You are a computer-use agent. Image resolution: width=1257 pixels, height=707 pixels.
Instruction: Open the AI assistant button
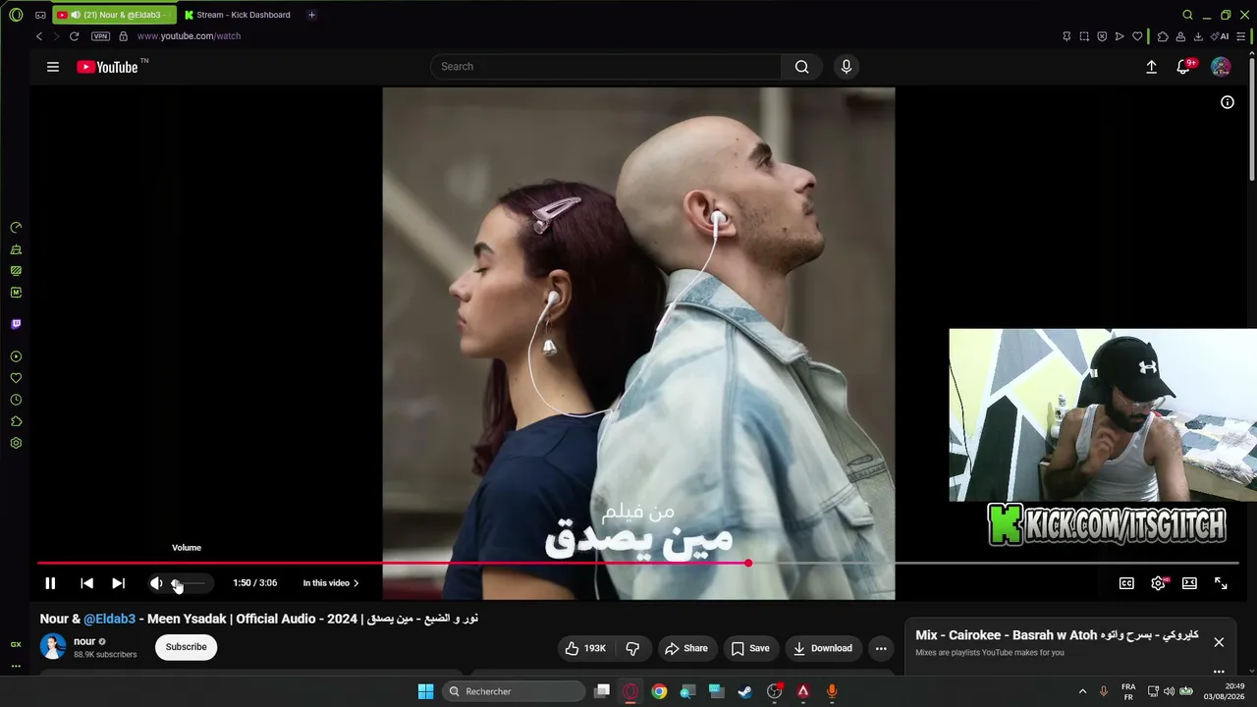coord(1220,36)
